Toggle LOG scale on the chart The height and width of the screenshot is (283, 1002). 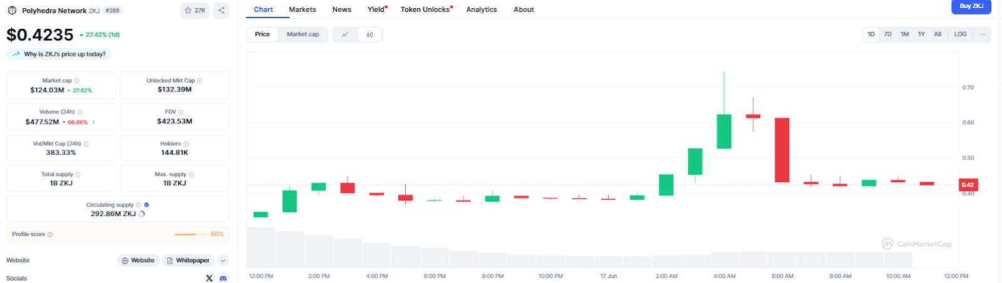click(x=960, y=34)
